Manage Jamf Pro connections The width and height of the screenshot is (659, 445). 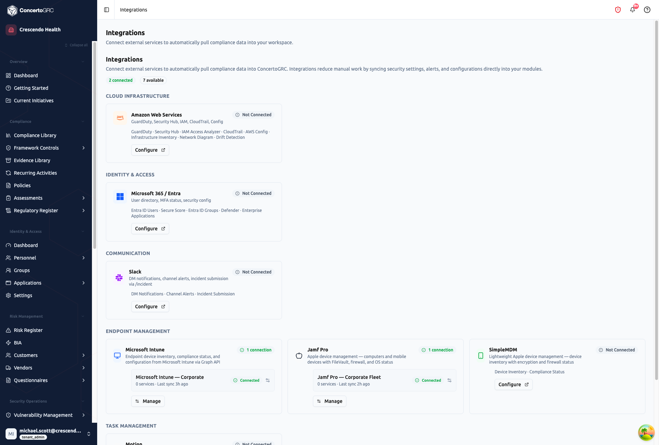click(x=330, y=401)
